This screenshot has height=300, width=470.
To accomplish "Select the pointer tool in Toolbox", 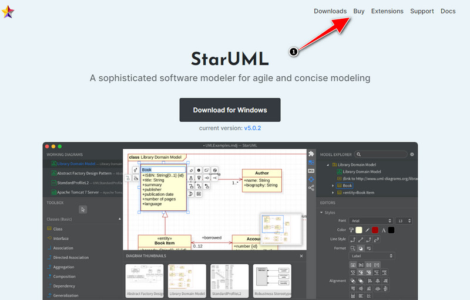I will [83, 209].
